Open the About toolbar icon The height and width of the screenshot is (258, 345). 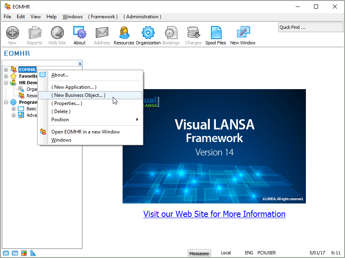tap(80, 33)
